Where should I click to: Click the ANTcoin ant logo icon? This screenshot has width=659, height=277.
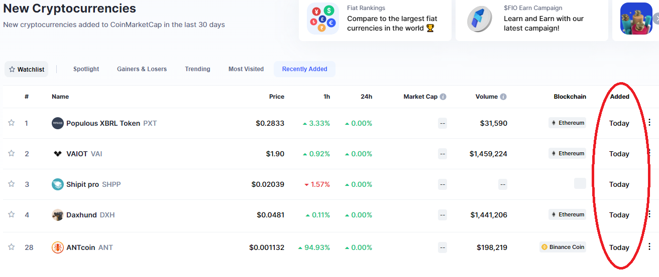tap(58, 247)
